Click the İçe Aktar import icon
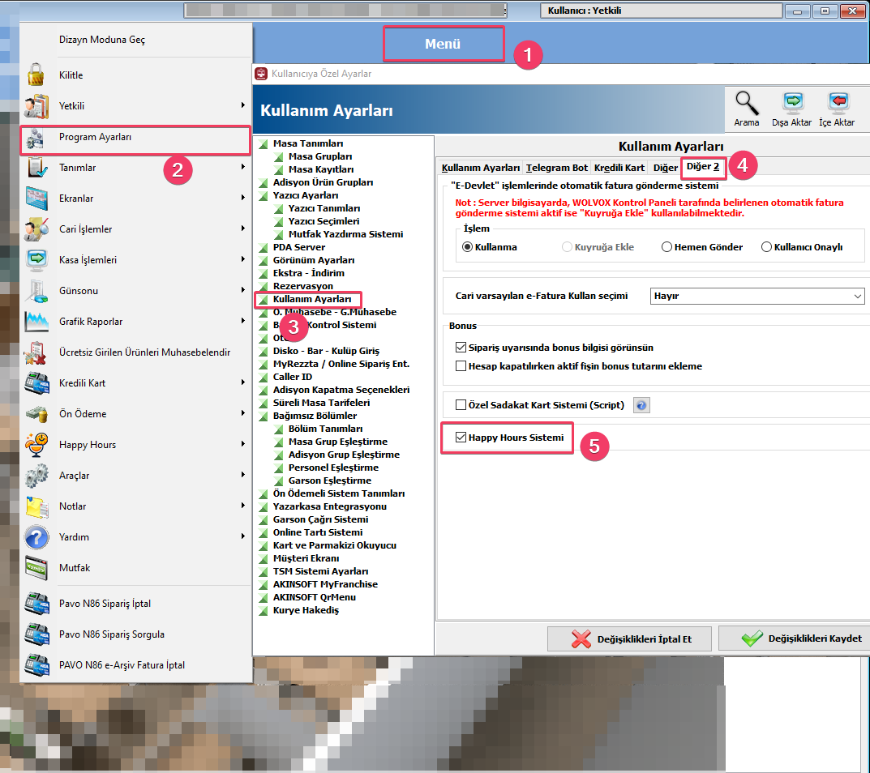The height and width of the screenshot is (773, 870). point(837,103)
